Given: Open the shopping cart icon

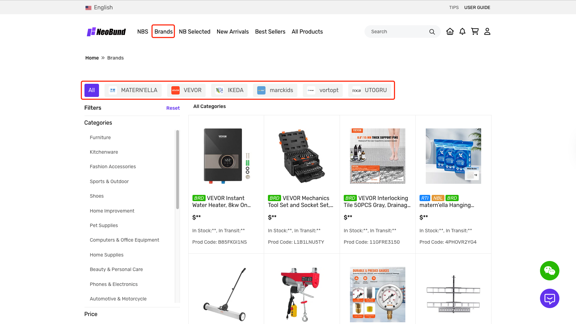Looking at the screenshot, I should [x=475, y=31].
